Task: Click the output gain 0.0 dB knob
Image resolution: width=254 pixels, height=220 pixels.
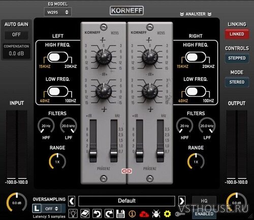Action: [x=237, y=202]
